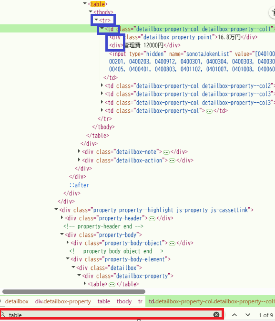The width and height of the screenshot is (275, 321).
Task: Select div.detailbox-property in the breadcrumb
Action: coord(63,301)
